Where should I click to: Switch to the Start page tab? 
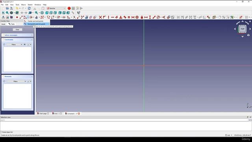pyautogui.click(x=43, y=114)
